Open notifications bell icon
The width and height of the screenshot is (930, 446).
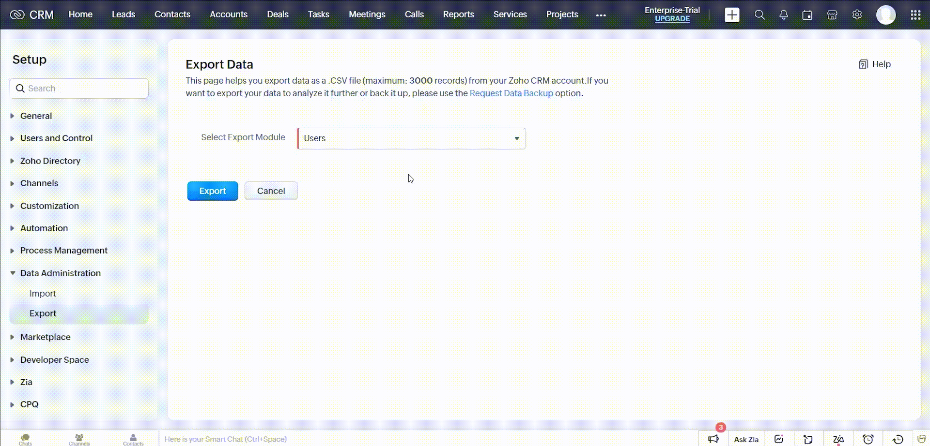coord(783,15)
